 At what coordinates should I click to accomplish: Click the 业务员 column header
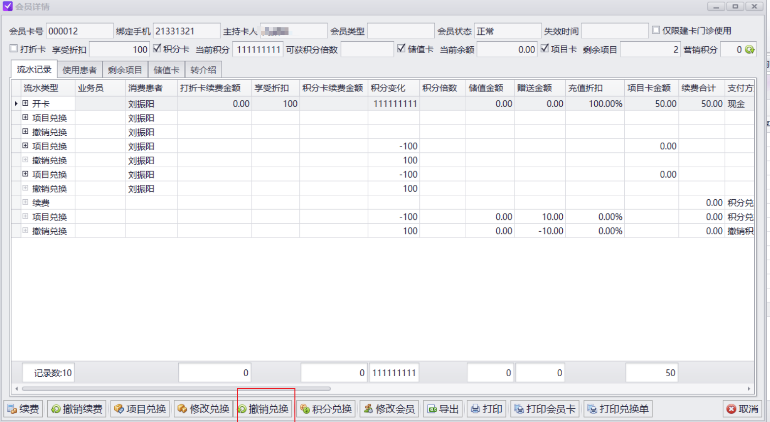coord(100,88)
